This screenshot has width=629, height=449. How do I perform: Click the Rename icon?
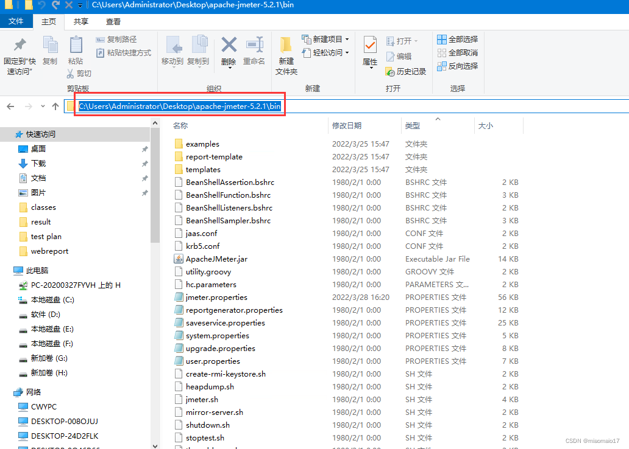pos(254,45)
